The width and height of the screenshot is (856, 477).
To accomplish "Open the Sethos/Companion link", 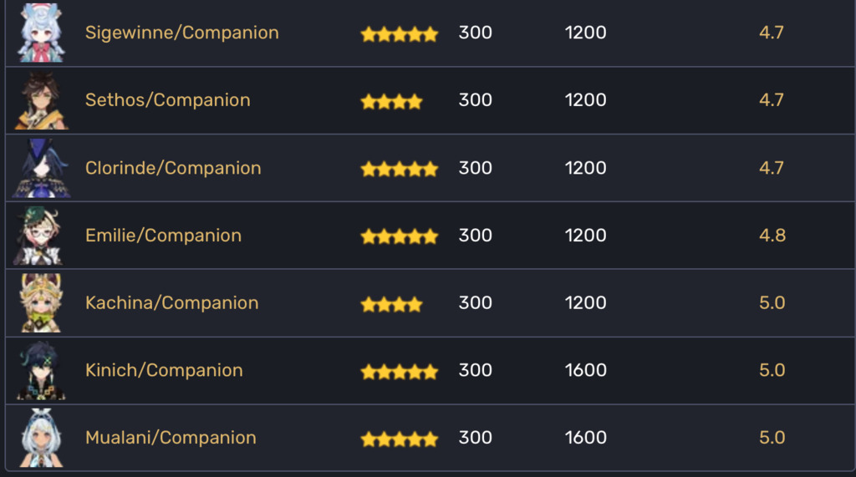I will point(167,100).
